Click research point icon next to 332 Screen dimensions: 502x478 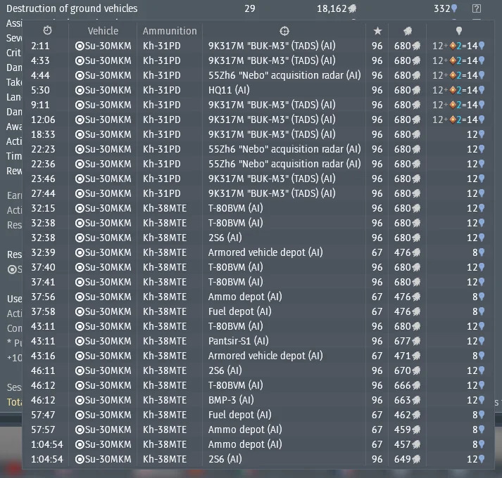(x=454, y=8)
